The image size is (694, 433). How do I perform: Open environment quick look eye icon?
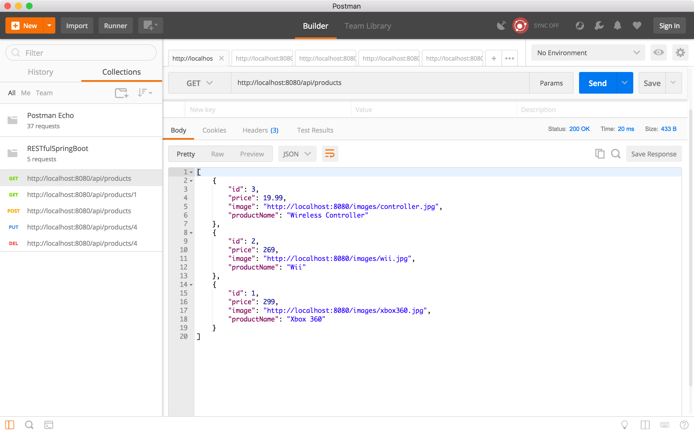(x=658, y=53)
